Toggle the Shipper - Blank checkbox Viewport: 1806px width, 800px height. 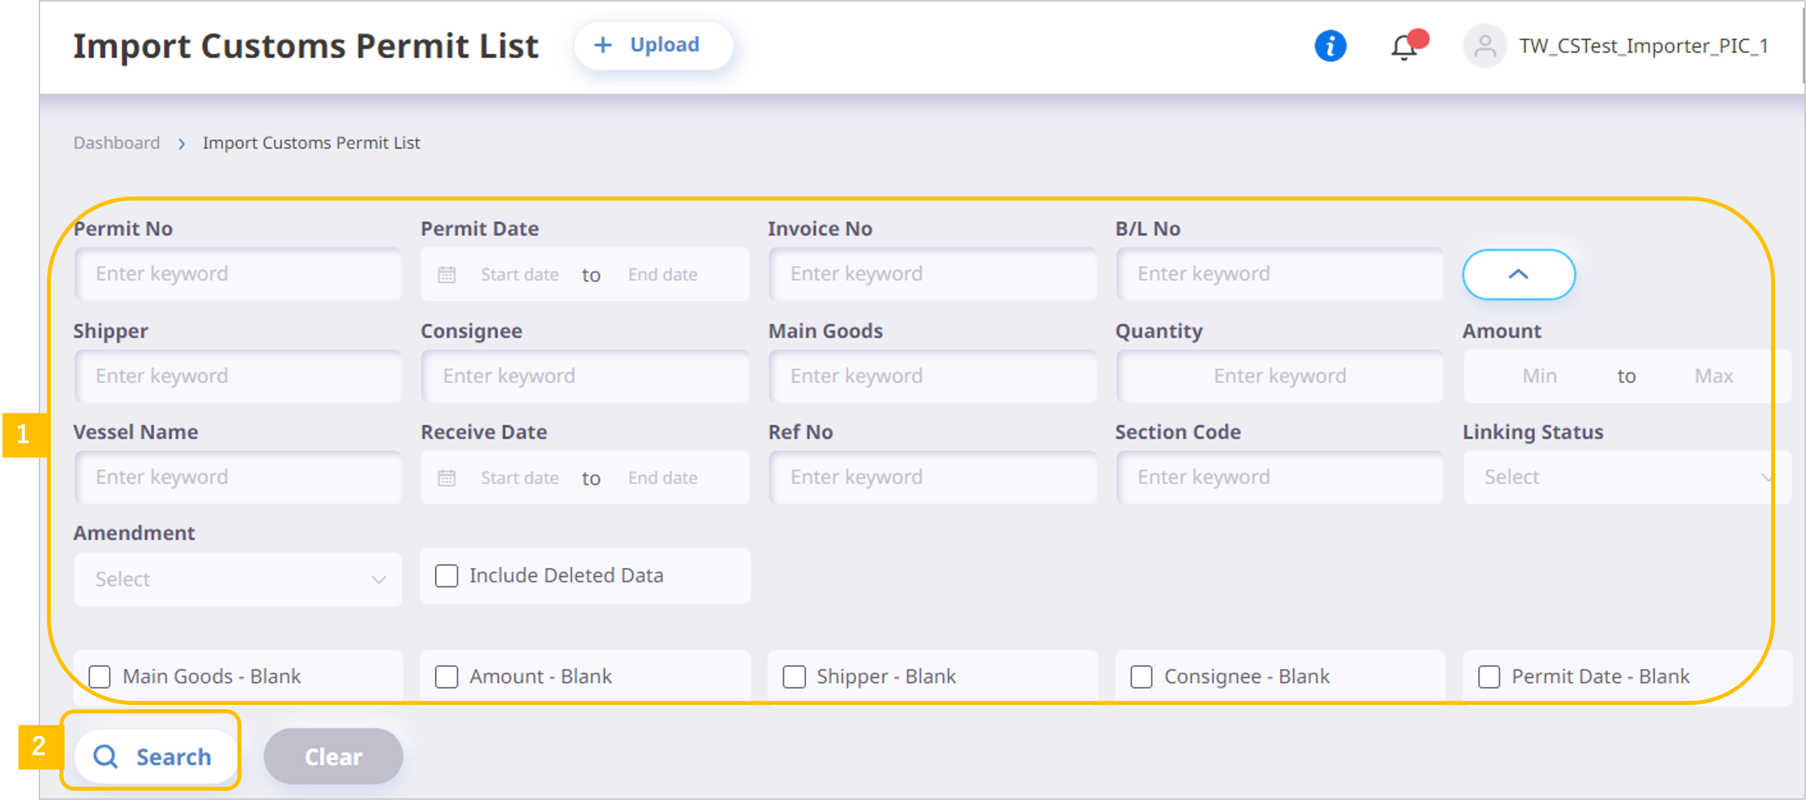(794, 676)
